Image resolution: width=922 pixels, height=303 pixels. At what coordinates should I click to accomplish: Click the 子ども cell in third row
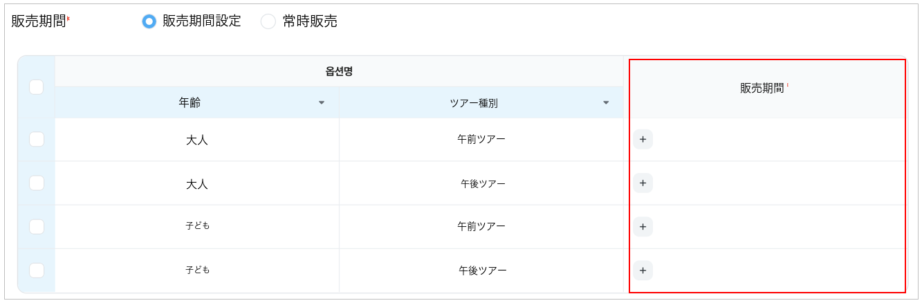click(197, 226)
